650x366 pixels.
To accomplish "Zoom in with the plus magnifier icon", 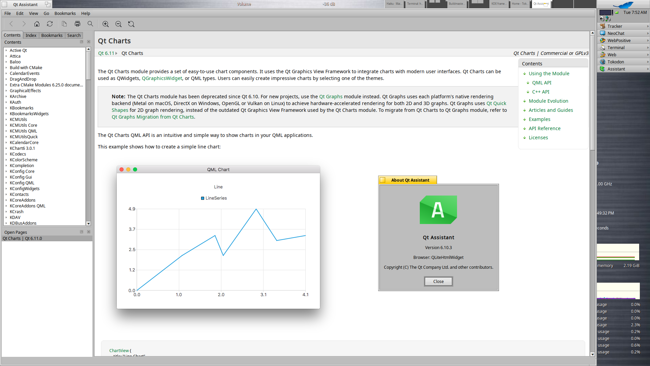I will [106, 24].
